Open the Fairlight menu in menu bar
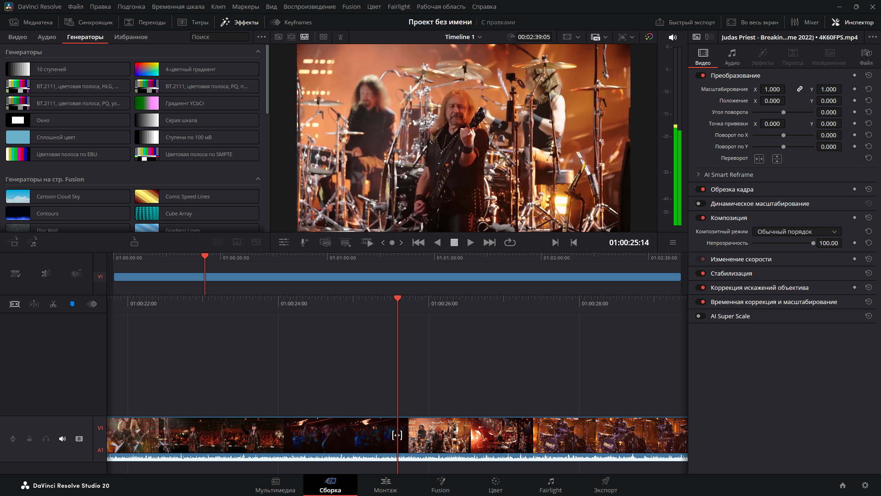This screenshot has height=496, width=881. (x=398, y=6)
